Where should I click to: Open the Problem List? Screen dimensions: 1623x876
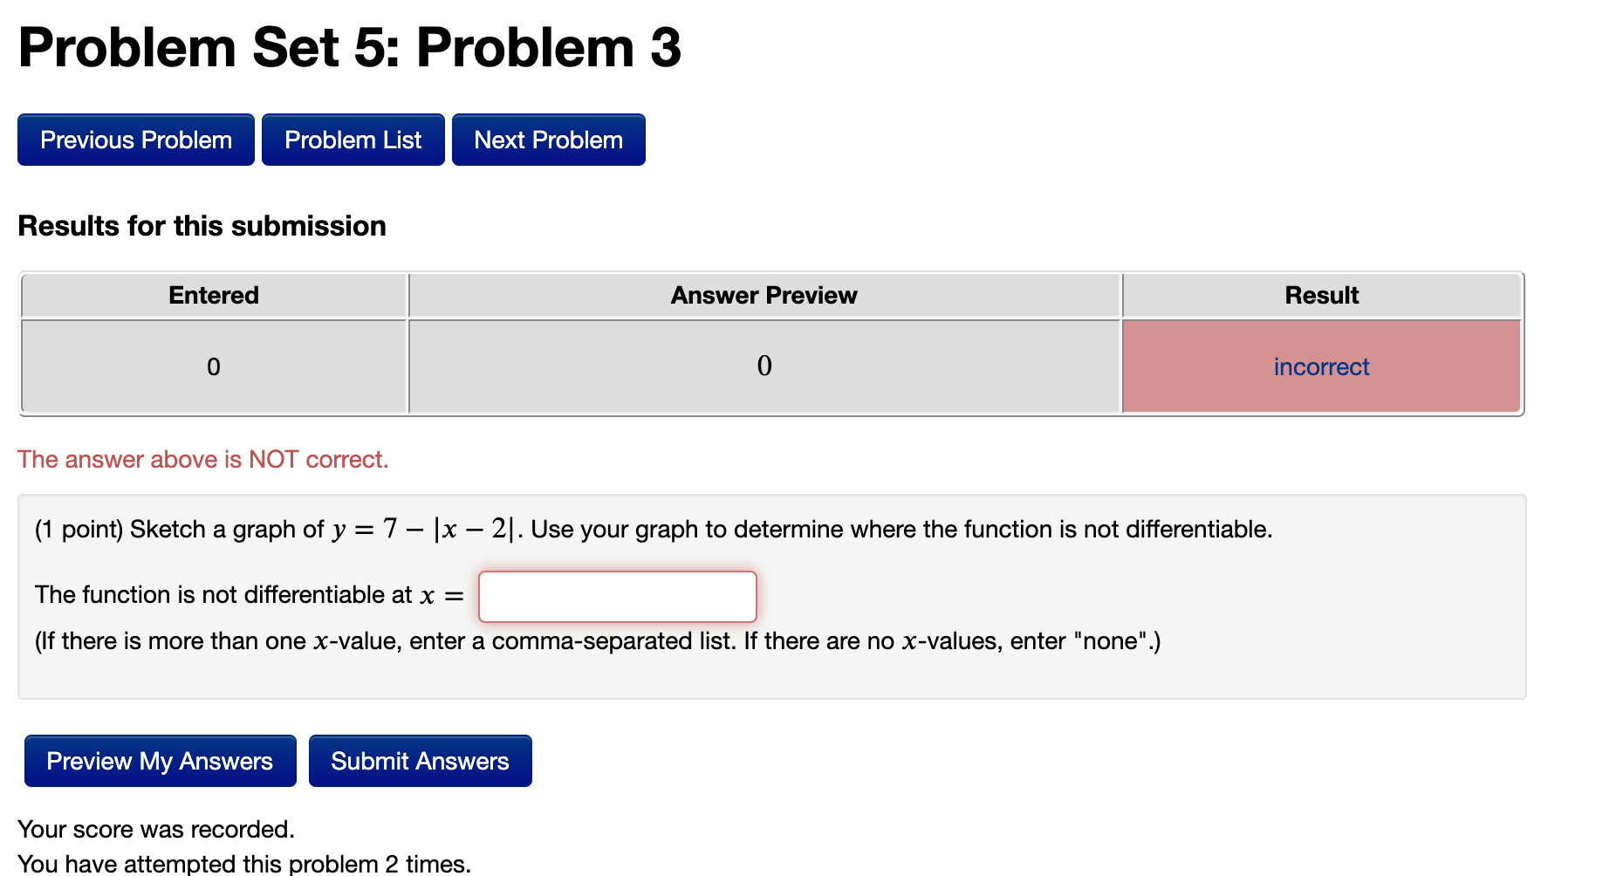(353, 140)
